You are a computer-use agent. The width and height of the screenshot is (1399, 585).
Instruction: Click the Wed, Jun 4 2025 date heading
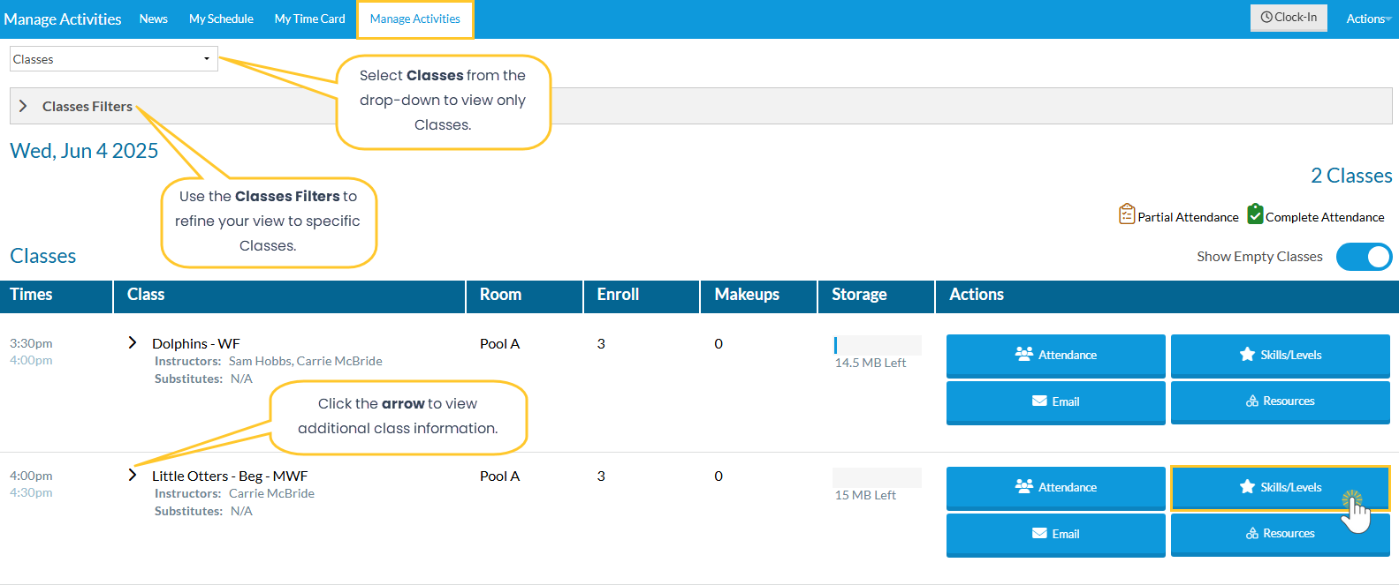tap(84, 151)
